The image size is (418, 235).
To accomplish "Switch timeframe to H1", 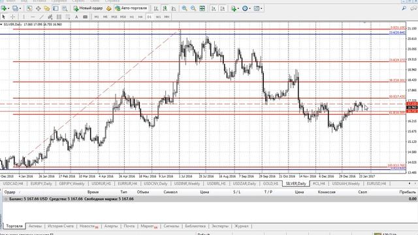I will point(132,17).
